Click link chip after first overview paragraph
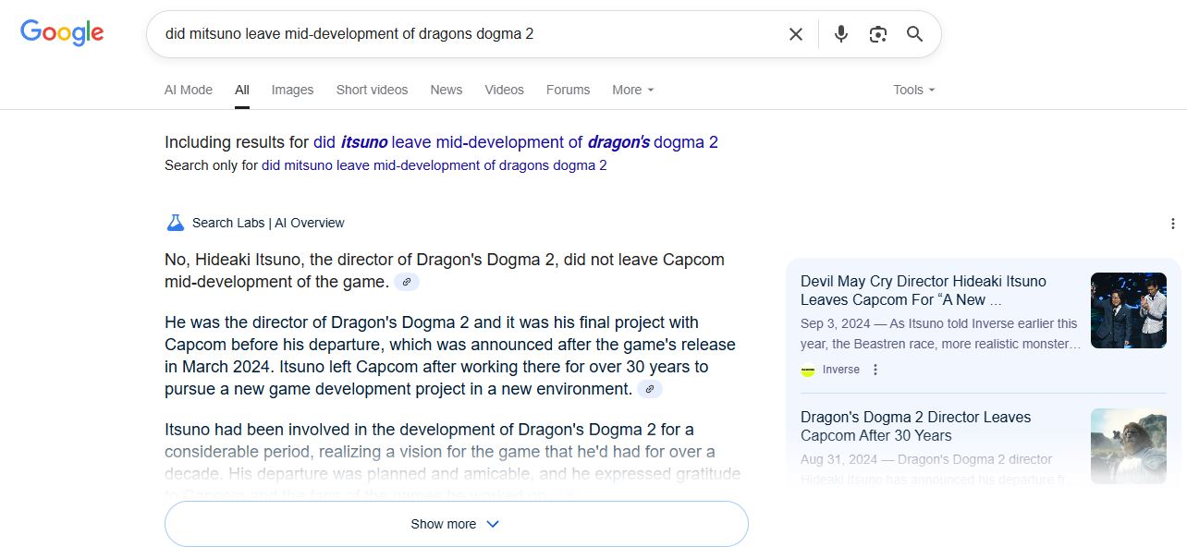 pos(407,283)
